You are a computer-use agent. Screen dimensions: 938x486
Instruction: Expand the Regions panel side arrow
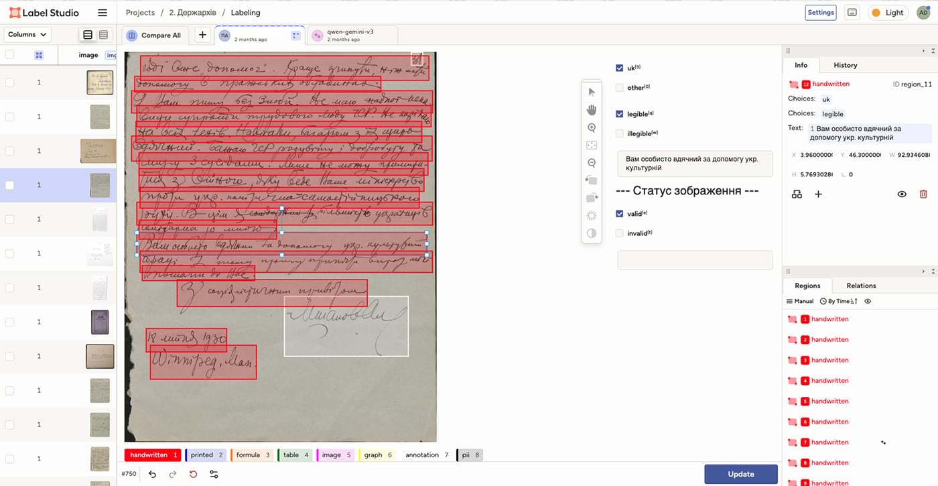point(923,271)
